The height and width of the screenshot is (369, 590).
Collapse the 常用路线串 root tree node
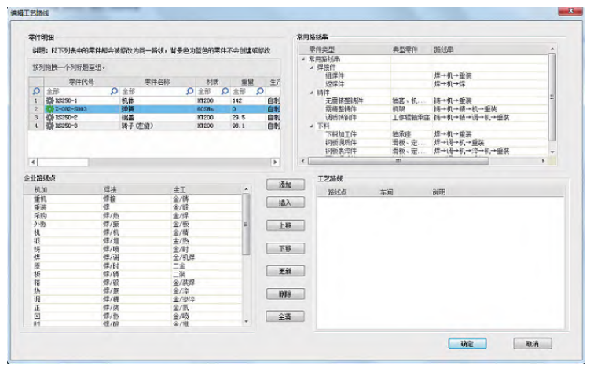(302, 59)
